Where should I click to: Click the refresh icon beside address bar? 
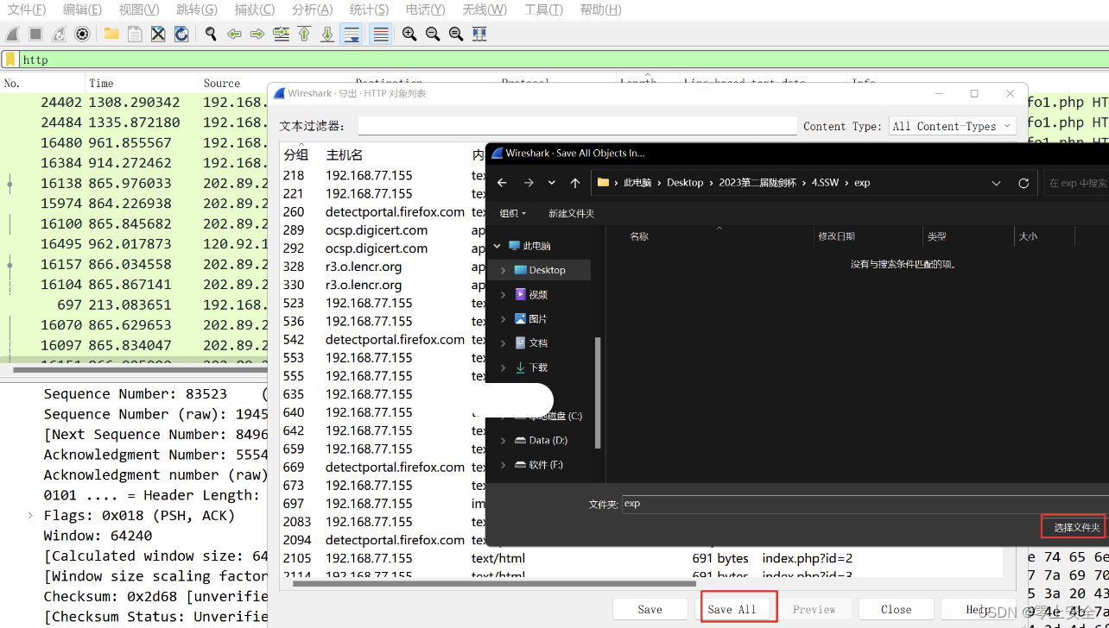pos(1023,183)
